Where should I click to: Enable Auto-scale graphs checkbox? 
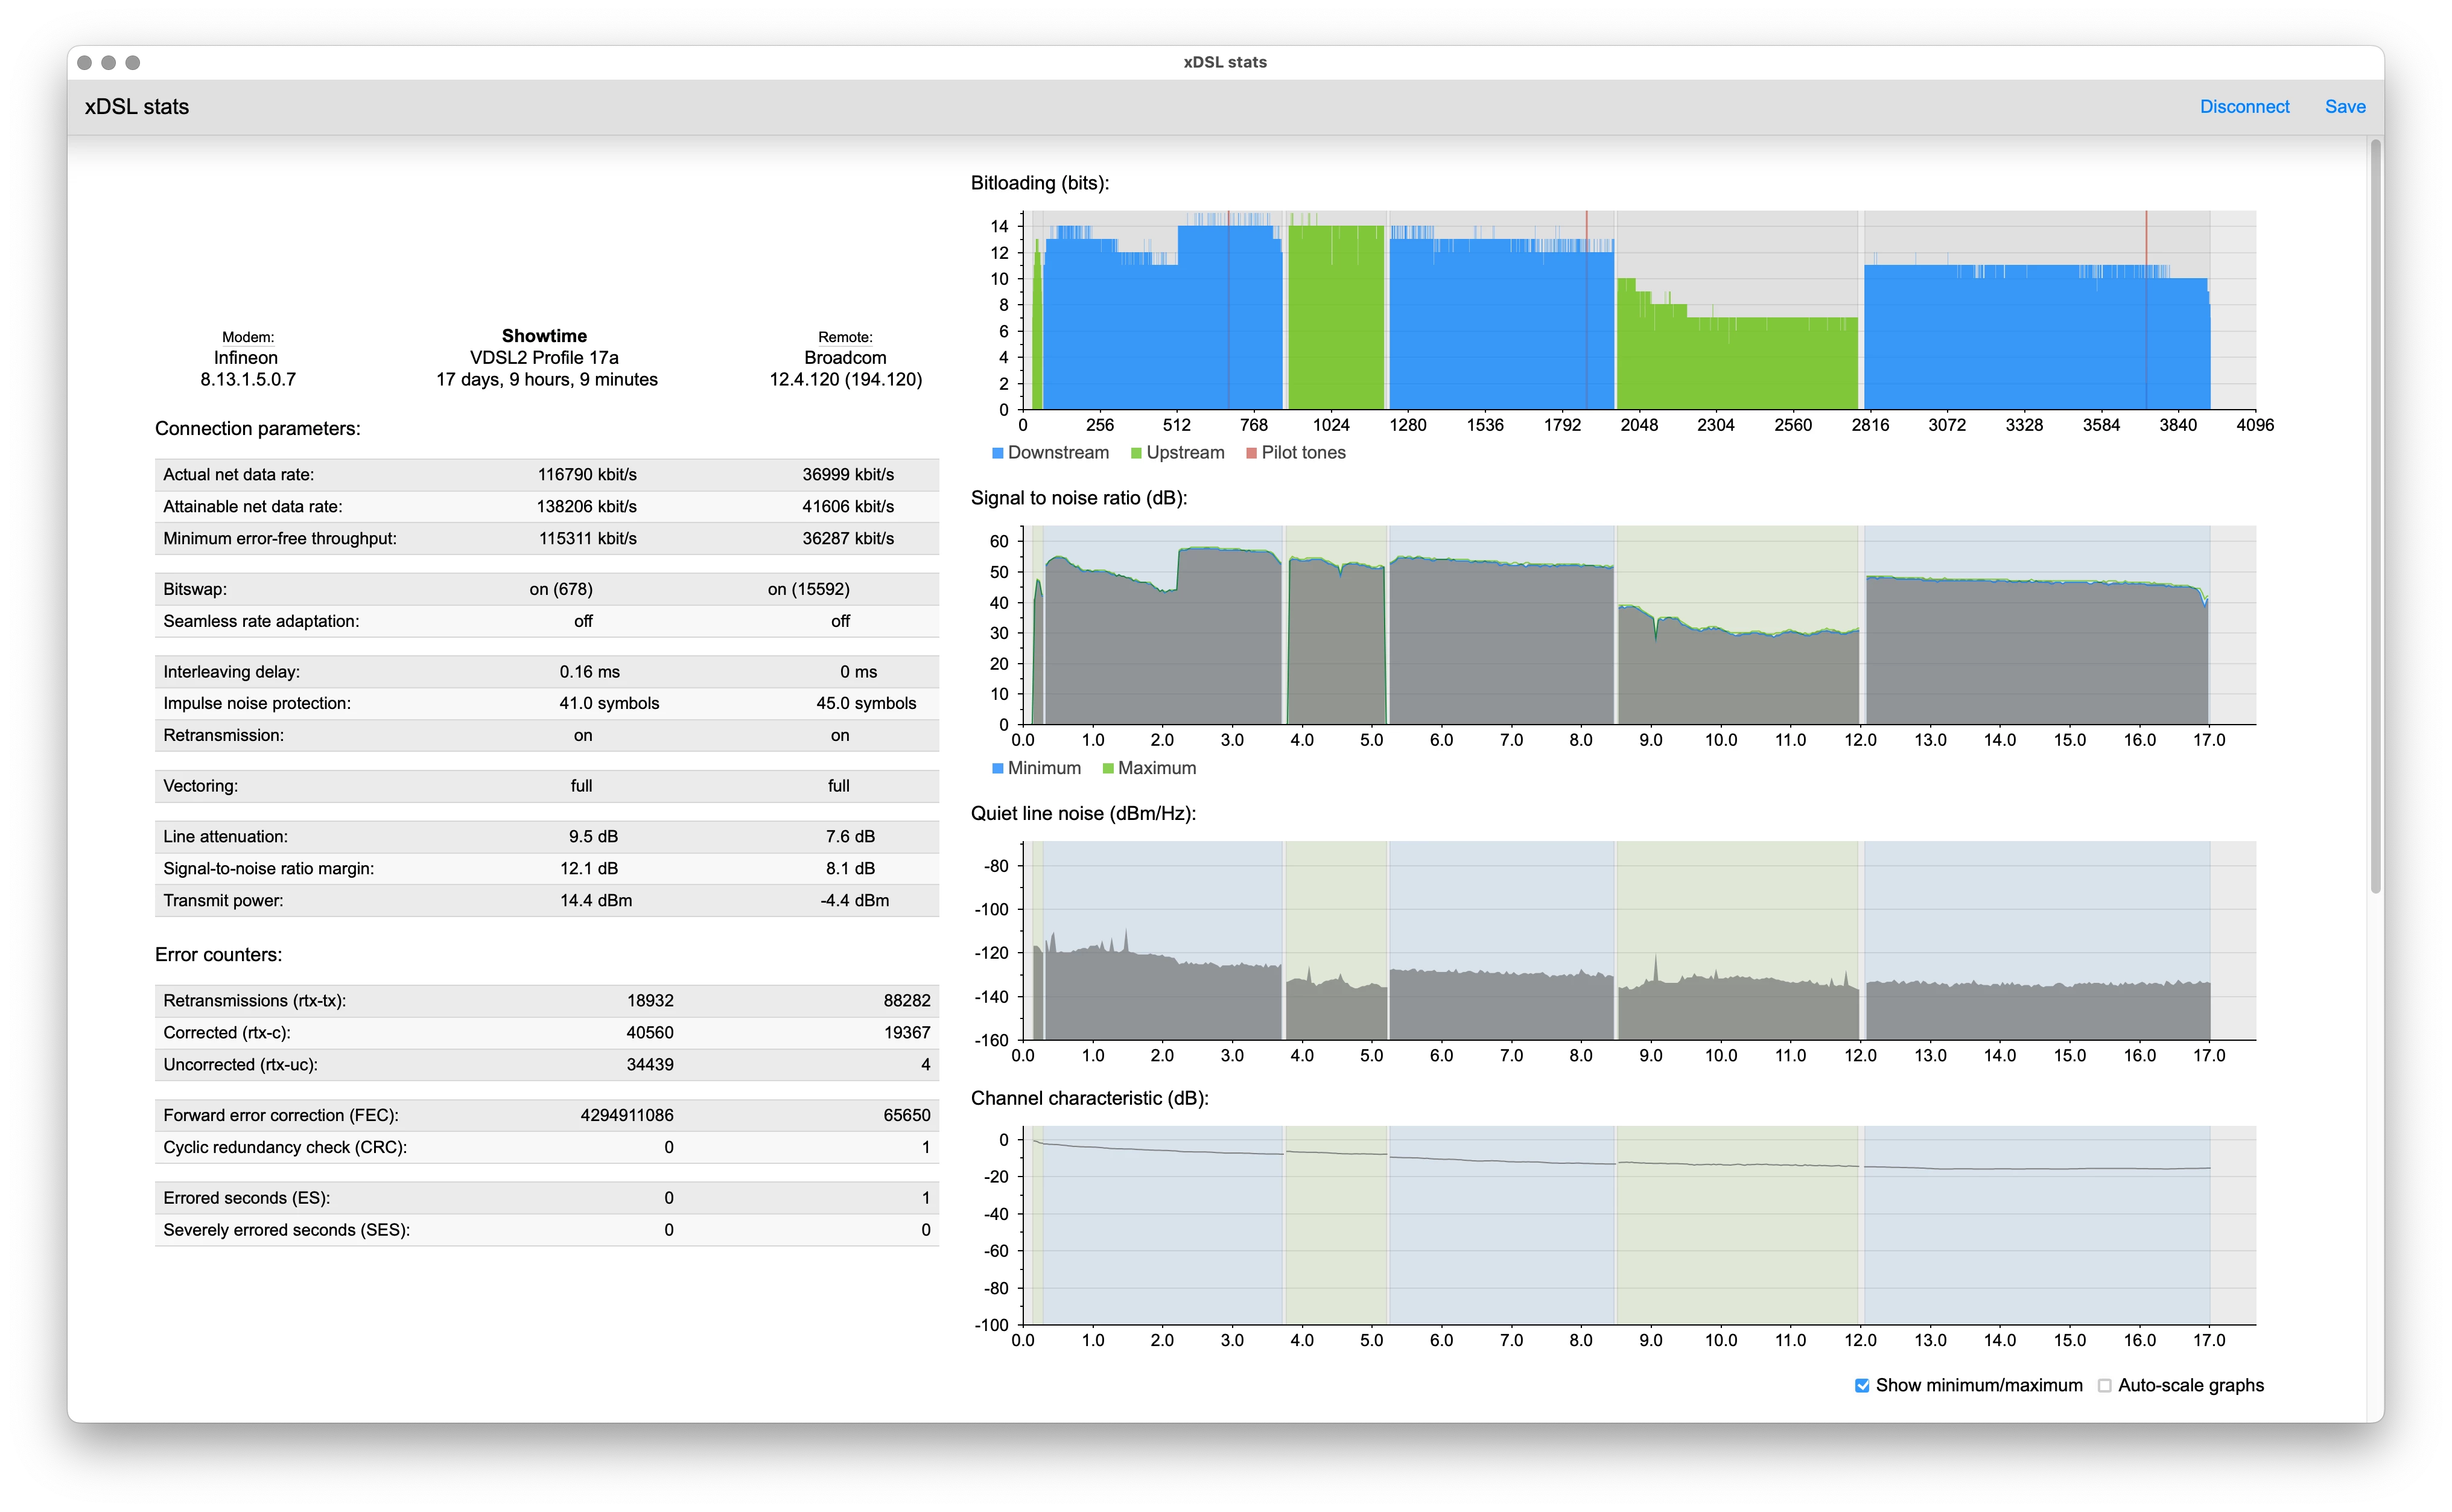2104,1386
